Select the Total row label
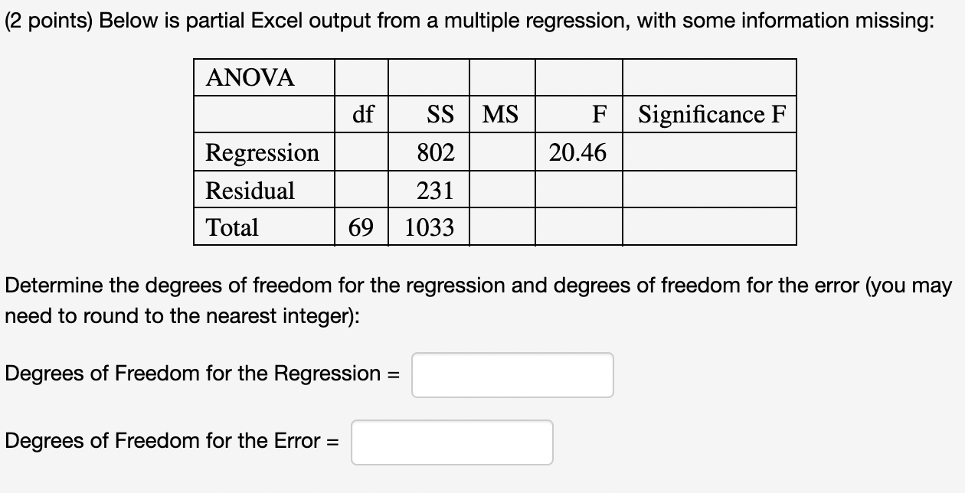 [231, 227]
